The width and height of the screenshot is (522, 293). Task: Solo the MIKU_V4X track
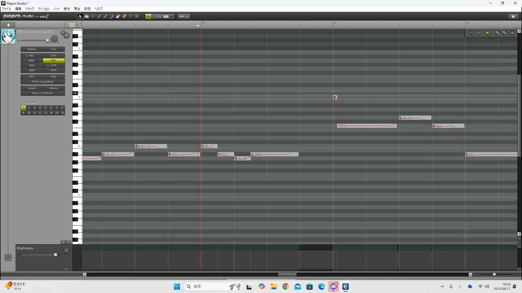pyautogui.click(x=63, y=33)
